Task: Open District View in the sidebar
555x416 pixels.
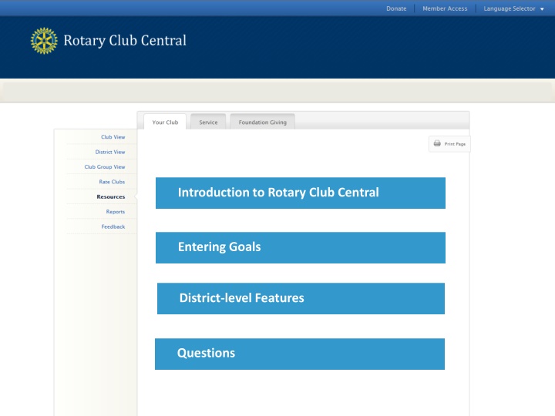Action: [110, 152]
